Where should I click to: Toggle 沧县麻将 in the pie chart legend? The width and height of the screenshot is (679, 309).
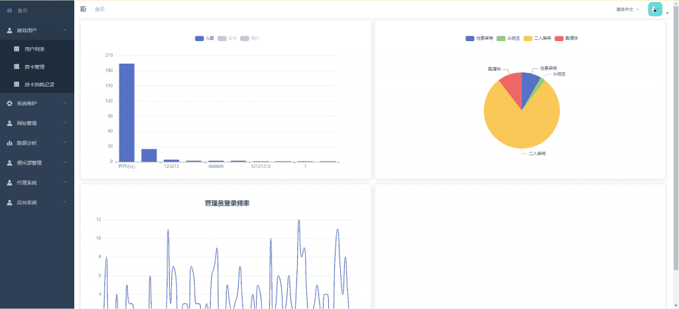click(479, 38)
